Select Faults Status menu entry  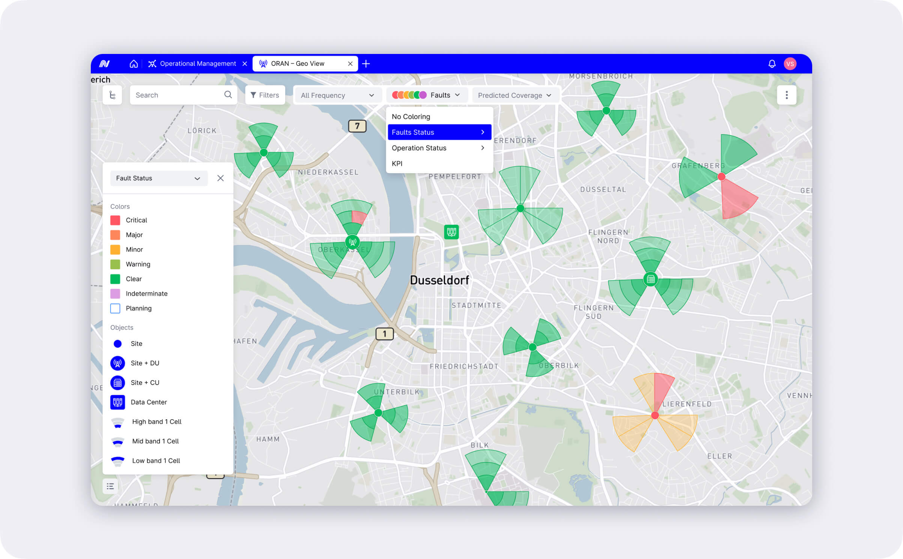(x=439, y=132)
